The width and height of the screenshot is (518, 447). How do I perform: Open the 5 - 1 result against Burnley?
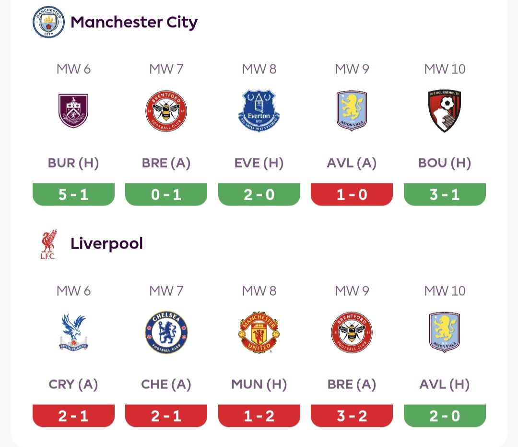[x=73, y=194]
